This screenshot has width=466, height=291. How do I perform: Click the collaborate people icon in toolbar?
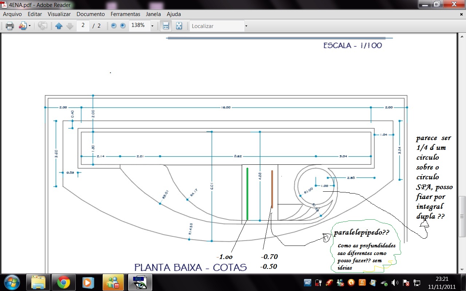pyautogui.click(x=23, y=26)
